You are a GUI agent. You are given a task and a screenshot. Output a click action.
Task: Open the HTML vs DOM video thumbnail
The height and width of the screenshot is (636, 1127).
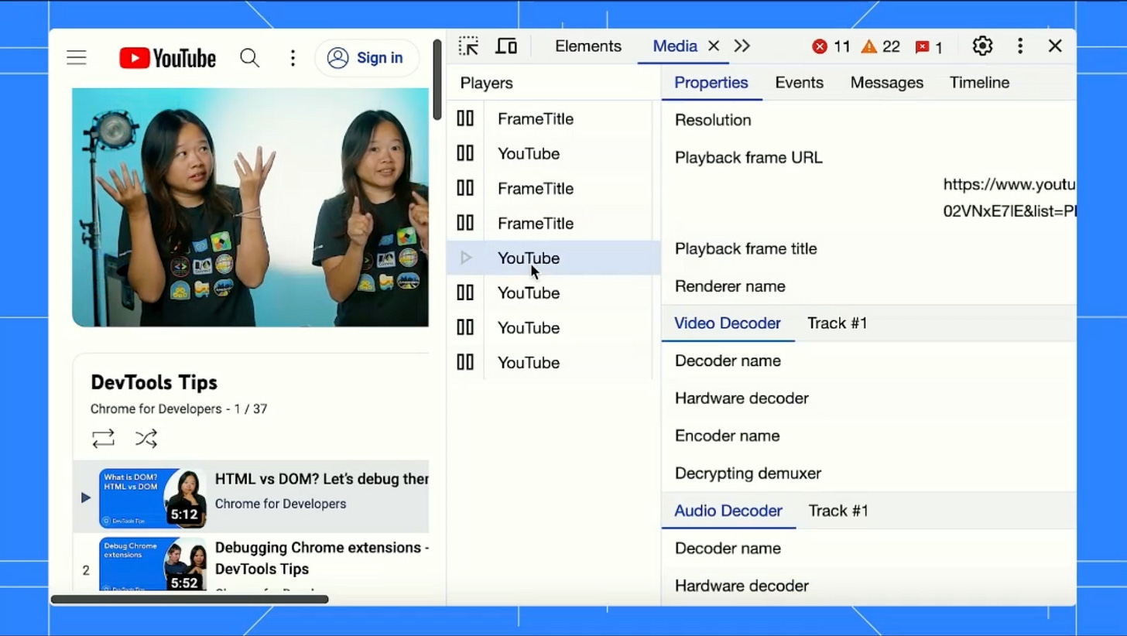click(x=152, y=498)
